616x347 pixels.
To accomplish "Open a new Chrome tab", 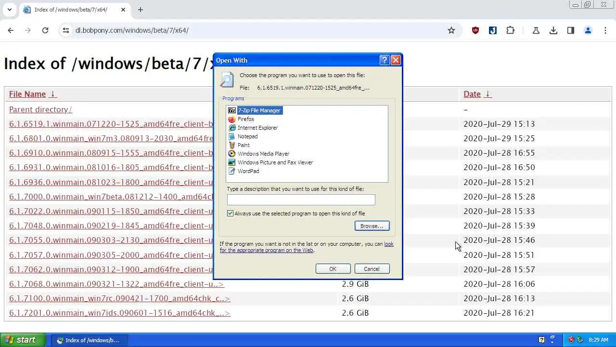I will tap(141, 10).
